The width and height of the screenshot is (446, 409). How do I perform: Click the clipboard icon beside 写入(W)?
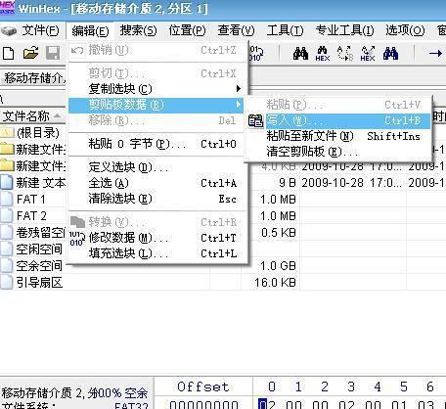pos(255,121)
